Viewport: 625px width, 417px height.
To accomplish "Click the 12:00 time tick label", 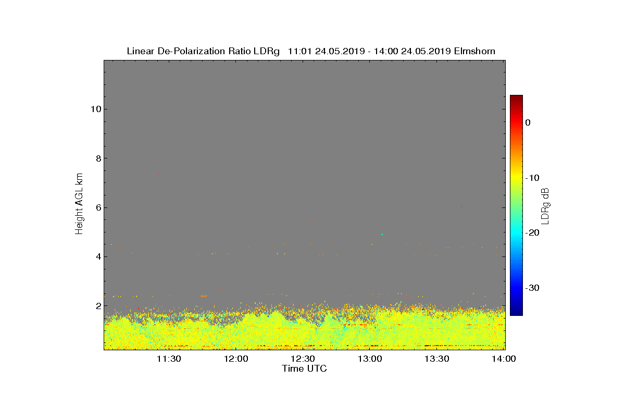I will point(235,359).
